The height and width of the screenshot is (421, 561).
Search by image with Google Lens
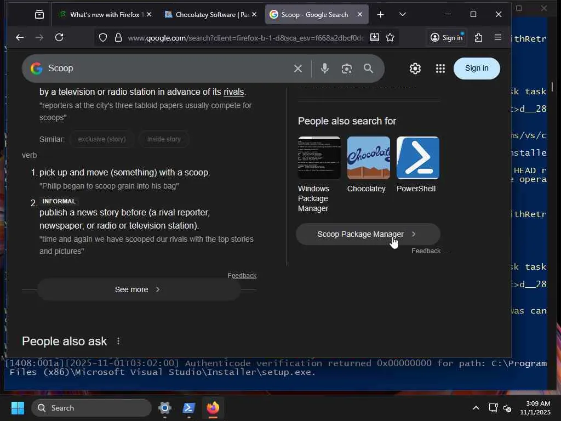click(346, 69)
